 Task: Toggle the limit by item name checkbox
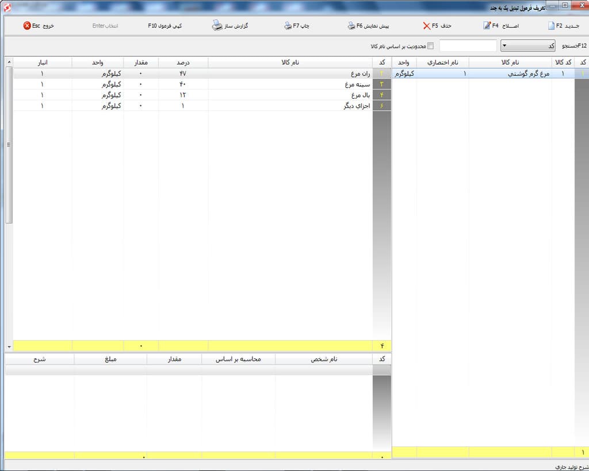430,46
